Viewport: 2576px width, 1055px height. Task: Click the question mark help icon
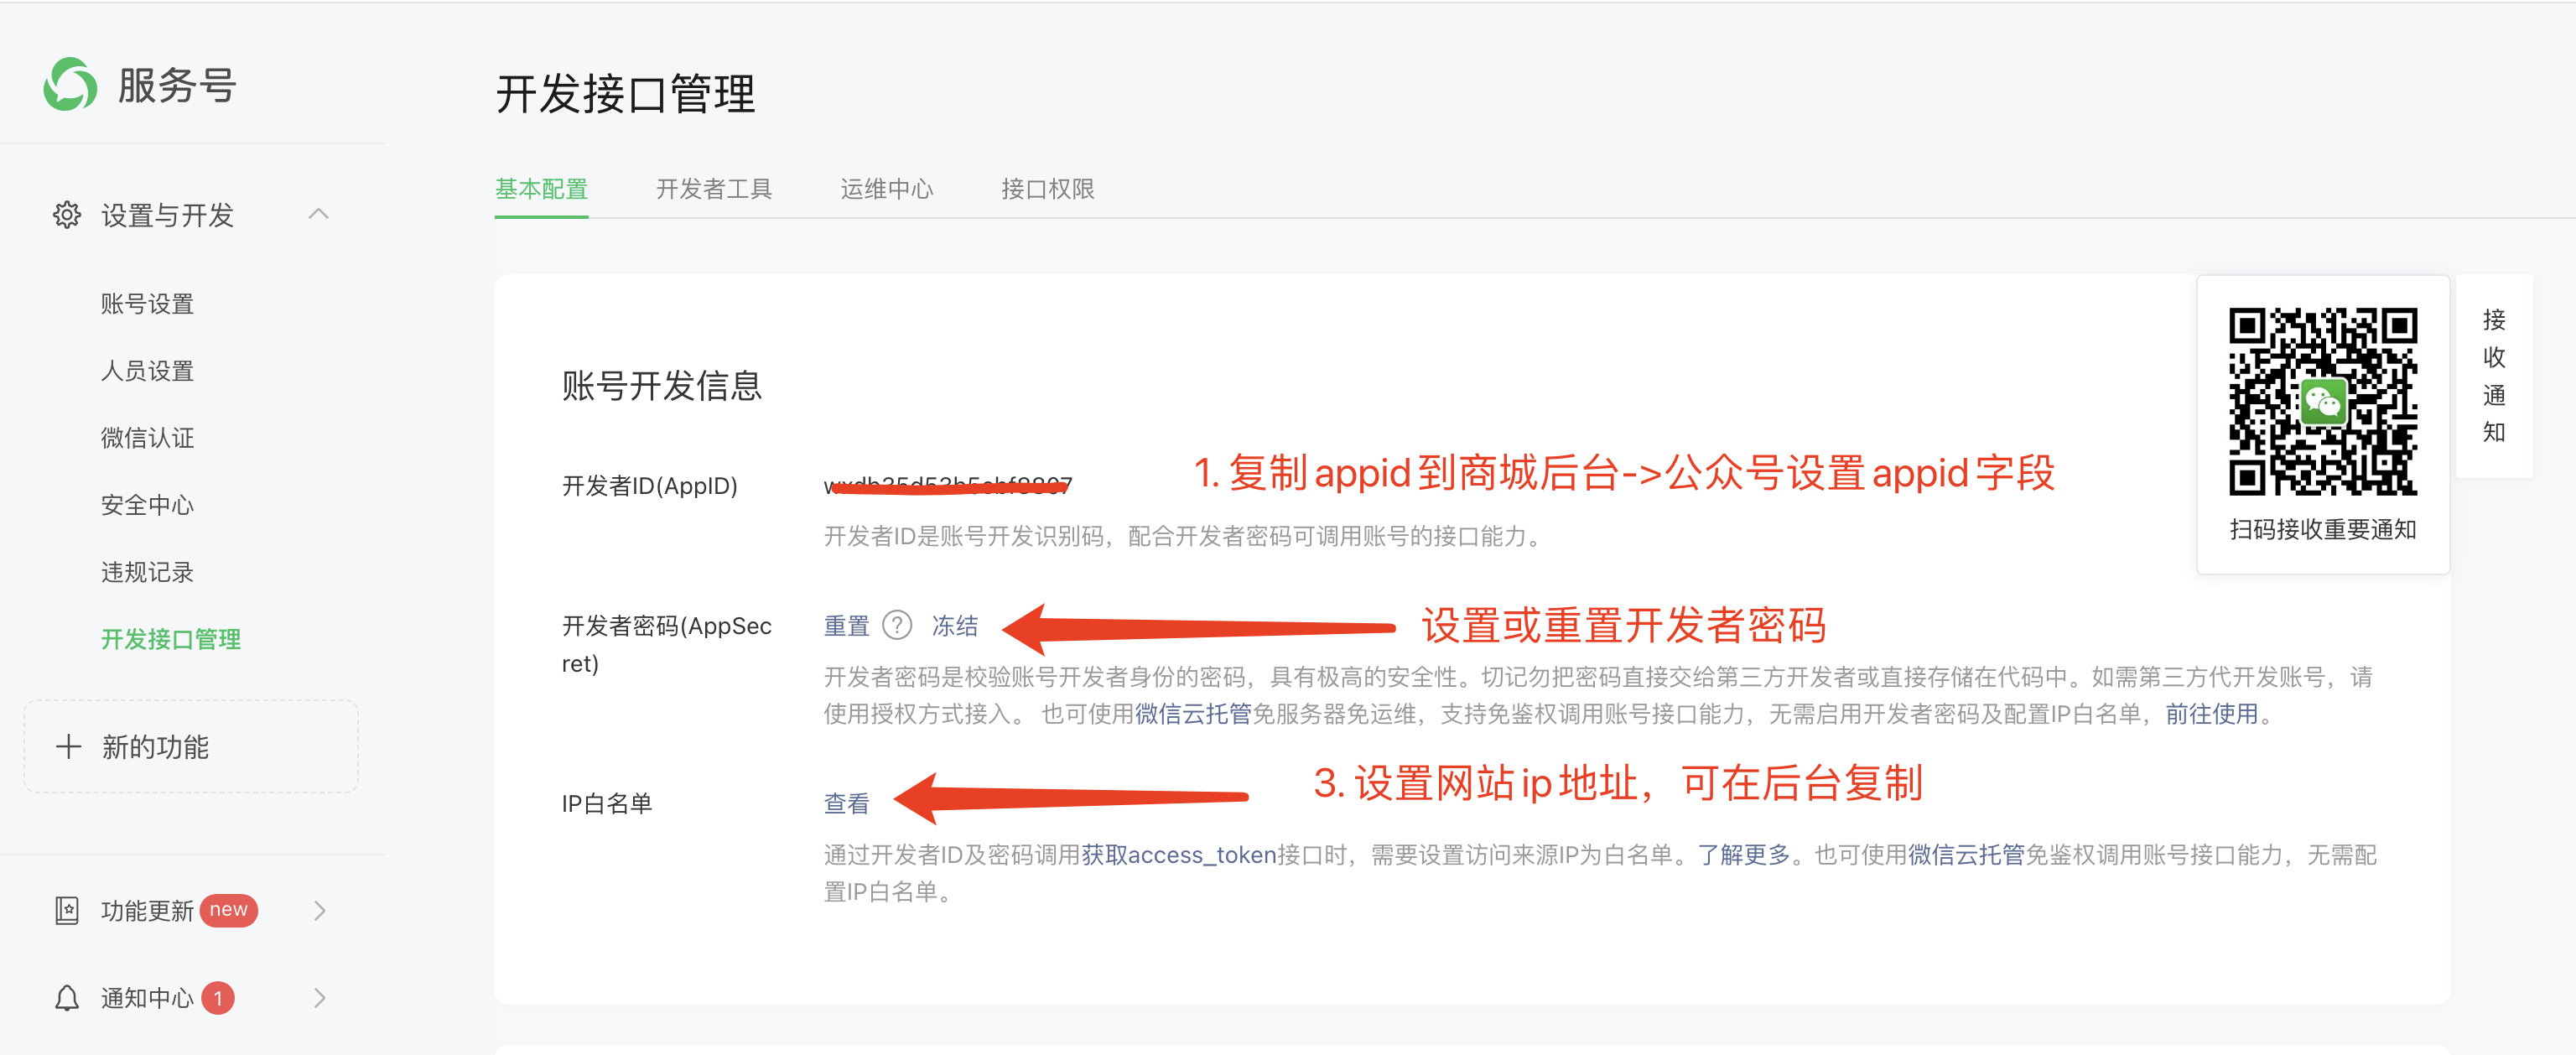897,625
